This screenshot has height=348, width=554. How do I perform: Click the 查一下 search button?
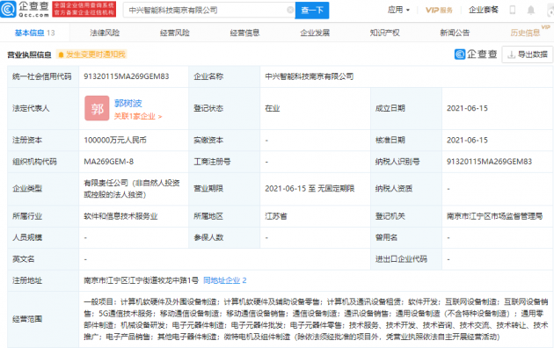(312, 11)
